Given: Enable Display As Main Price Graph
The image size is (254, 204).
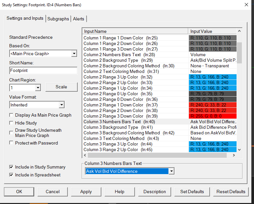Looking at the screenshot, I should pos(12,115).
